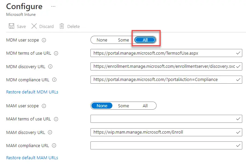
Task: Show info tooltip for MAM compliance URL
Action: point(54,145)
